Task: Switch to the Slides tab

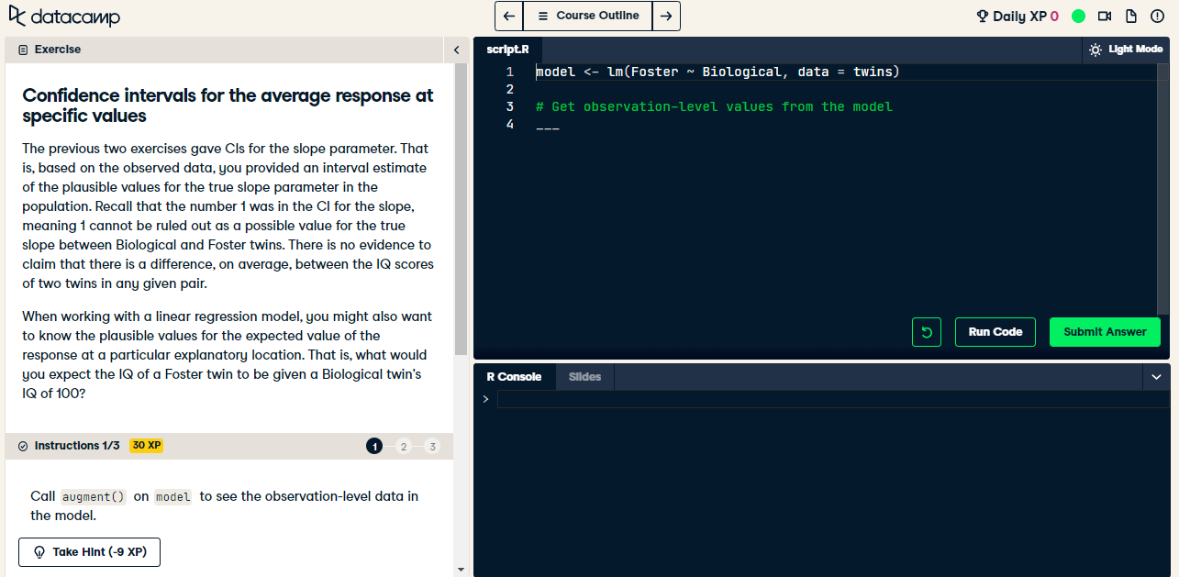Action: click(584, 376)
